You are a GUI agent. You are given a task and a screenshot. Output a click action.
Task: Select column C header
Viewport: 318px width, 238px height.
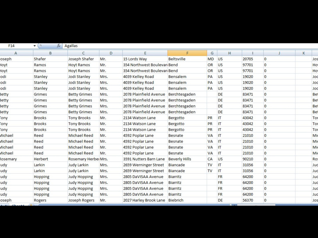tap(83, 53)
